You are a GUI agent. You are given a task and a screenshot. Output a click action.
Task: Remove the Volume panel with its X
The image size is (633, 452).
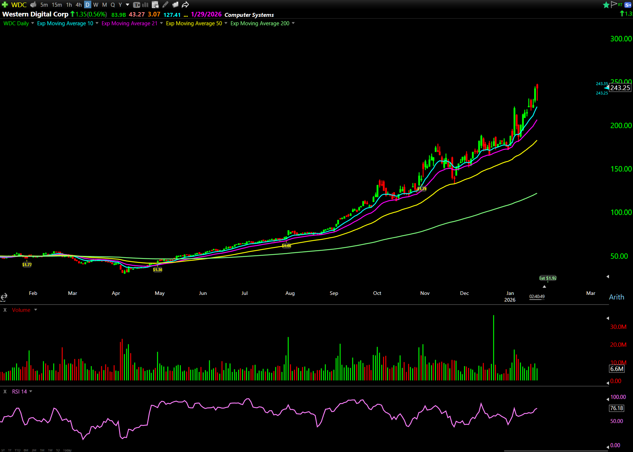click(5, 310)
